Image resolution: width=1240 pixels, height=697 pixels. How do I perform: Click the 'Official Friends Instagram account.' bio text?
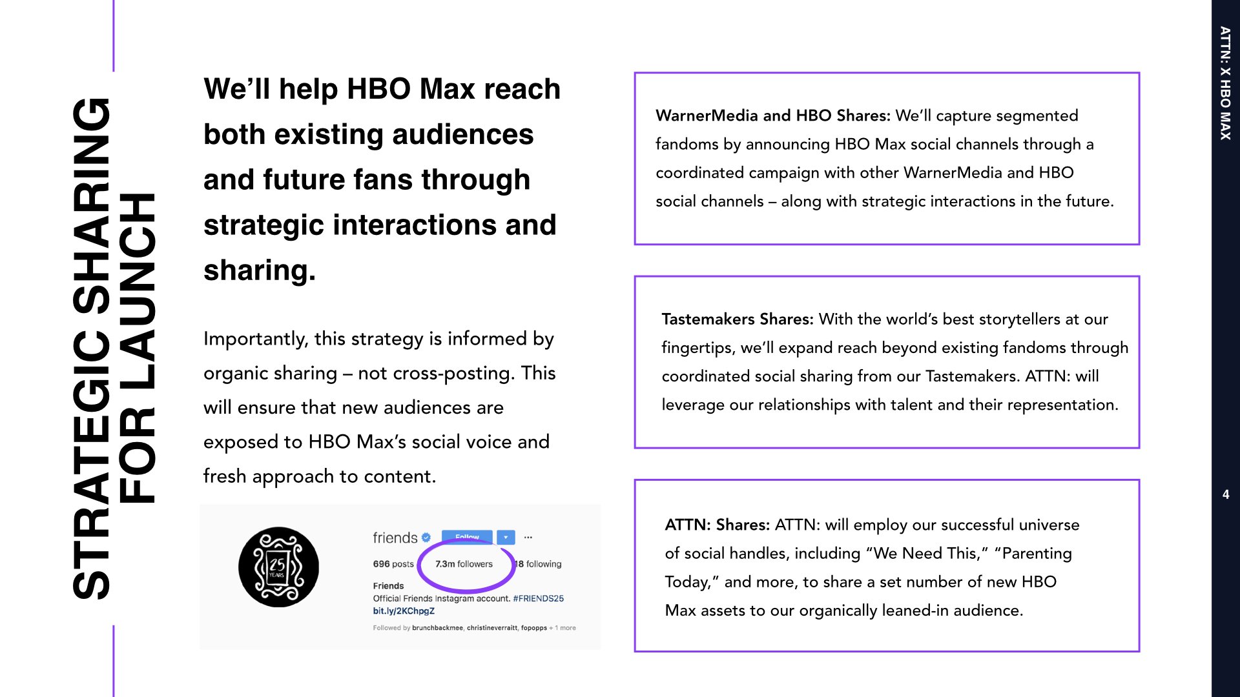tap(442, 599)
